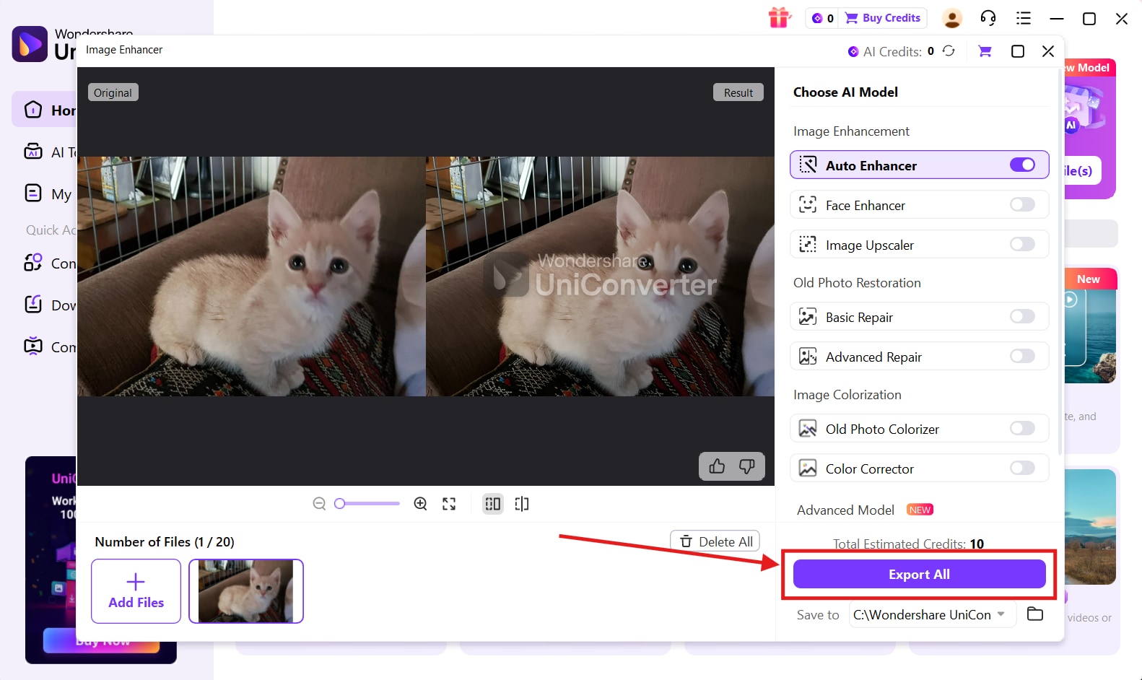Click the Add Files button
Image resolution: width=1142 pixels, height=680 pixels.
pyautogui.click(x=136, y=591)
